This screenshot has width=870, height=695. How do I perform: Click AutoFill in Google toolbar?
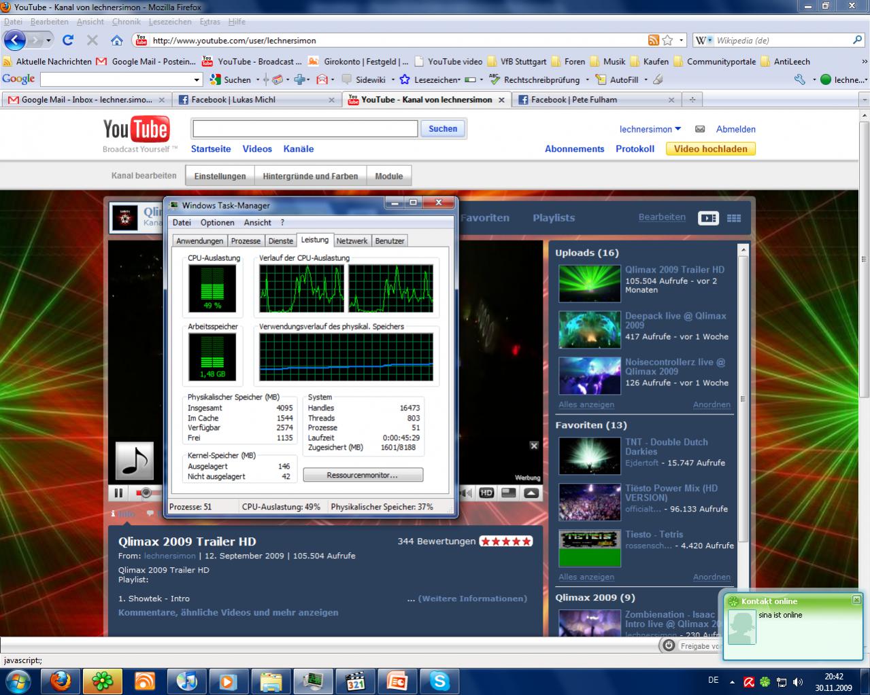tap(618, 79)
